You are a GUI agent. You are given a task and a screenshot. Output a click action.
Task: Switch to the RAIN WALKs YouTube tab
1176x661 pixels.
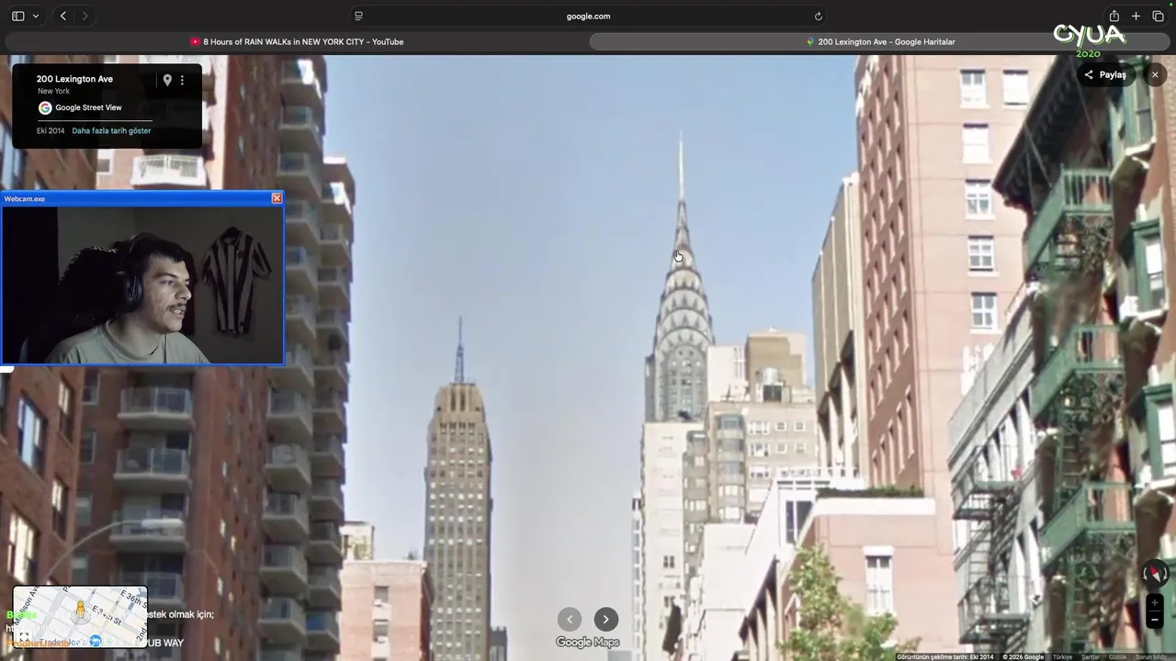[x=297, y=41]
